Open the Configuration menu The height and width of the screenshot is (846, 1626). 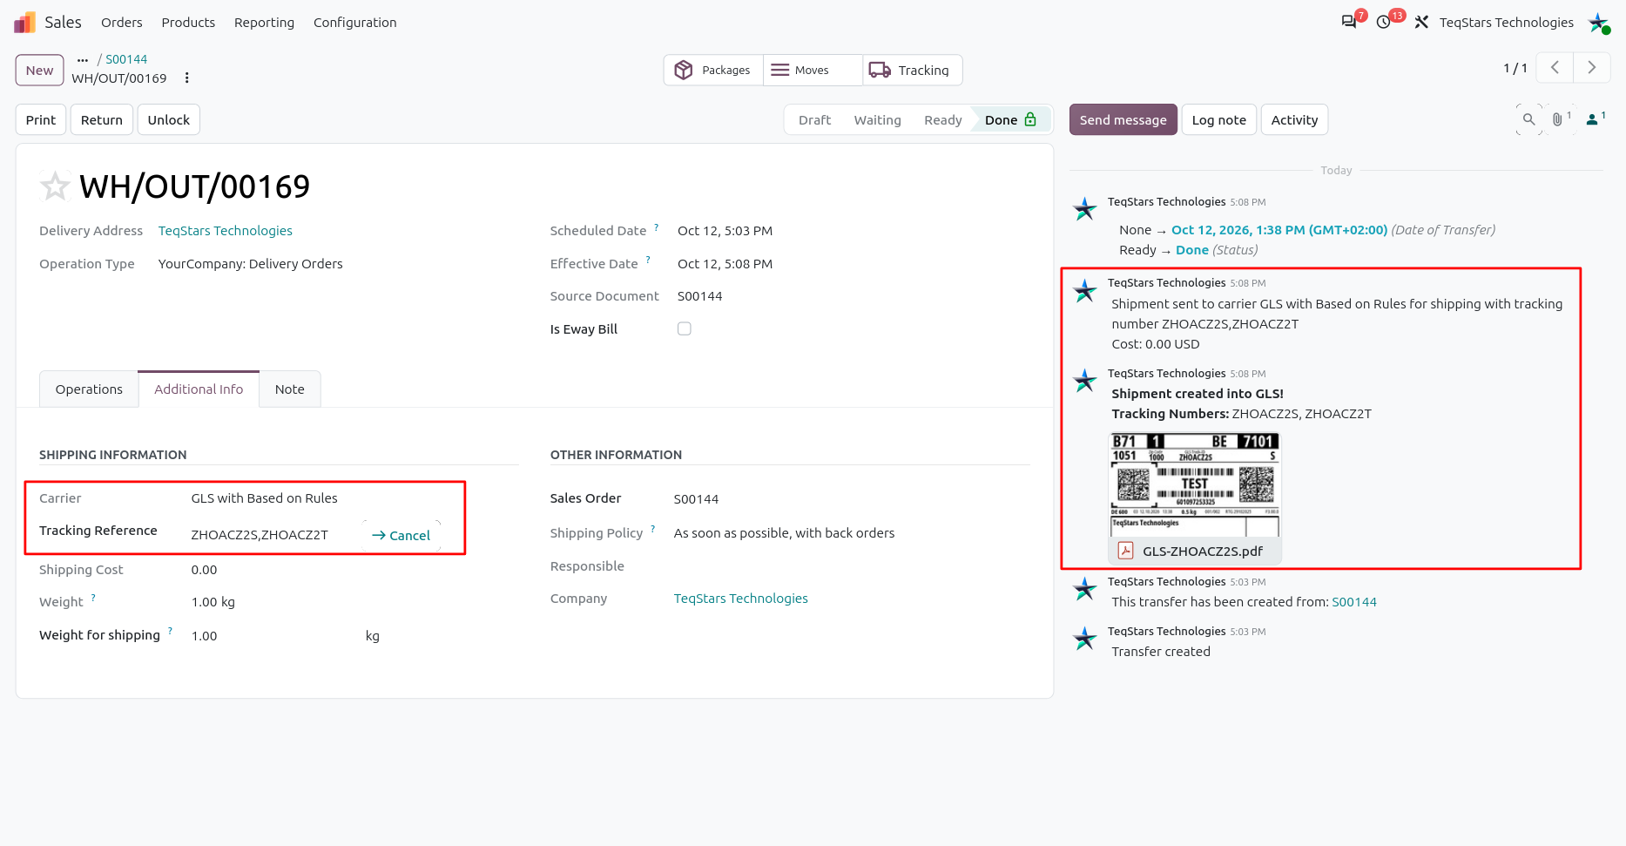354,23
